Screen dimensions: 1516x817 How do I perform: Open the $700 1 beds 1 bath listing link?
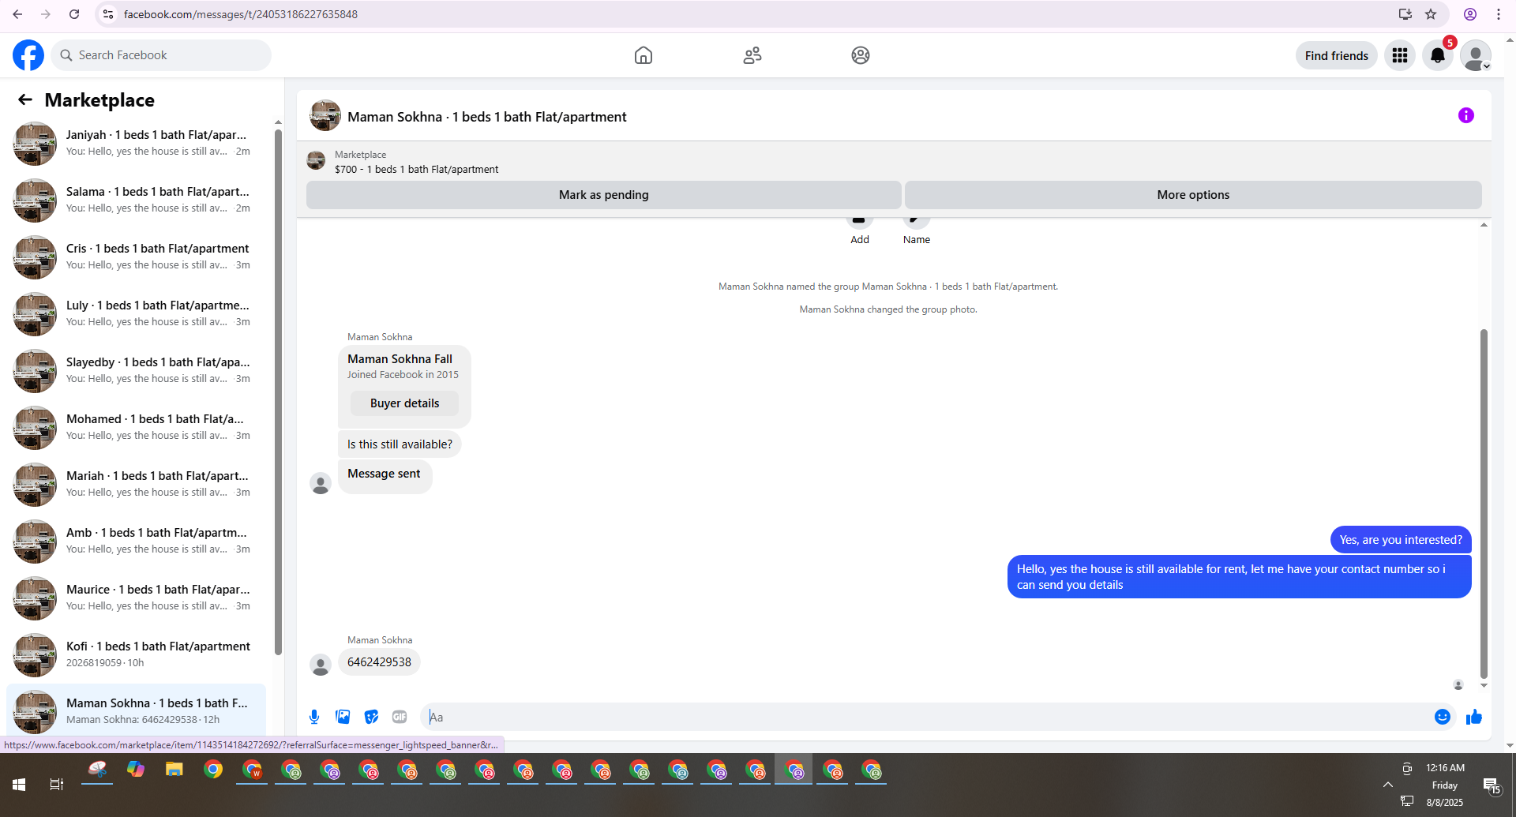[416, 169]
